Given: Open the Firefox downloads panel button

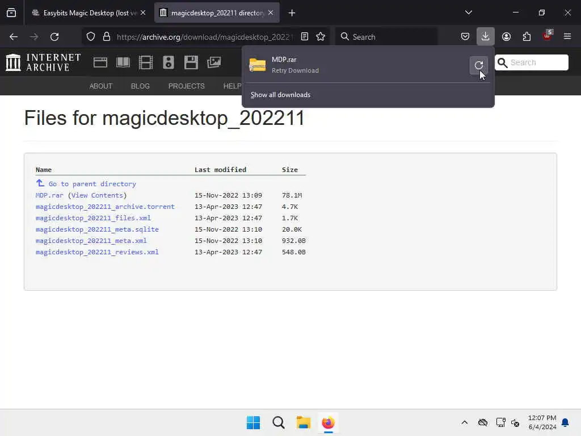Looking at the screenshot, I should tap(485, 36).
